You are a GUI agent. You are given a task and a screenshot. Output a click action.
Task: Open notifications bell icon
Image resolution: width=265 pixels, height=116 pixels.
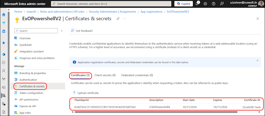[x=197, y=4]
